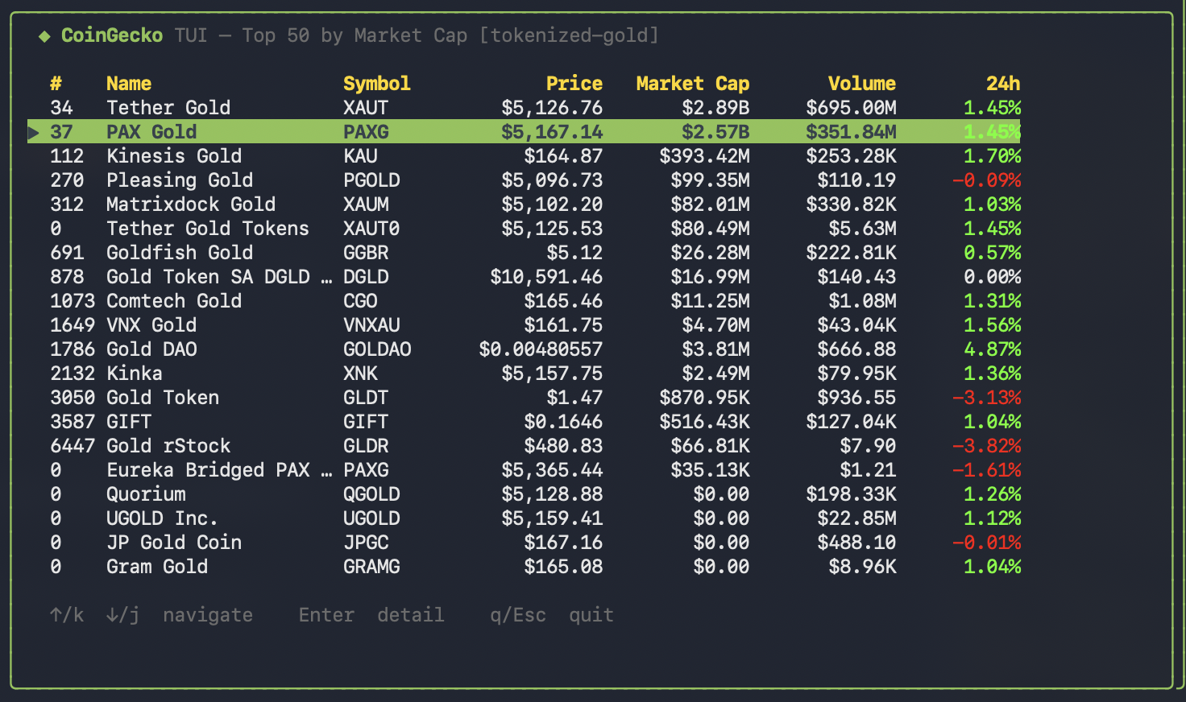
Task: Click the Symbol column header
Action: coord(376,84)
